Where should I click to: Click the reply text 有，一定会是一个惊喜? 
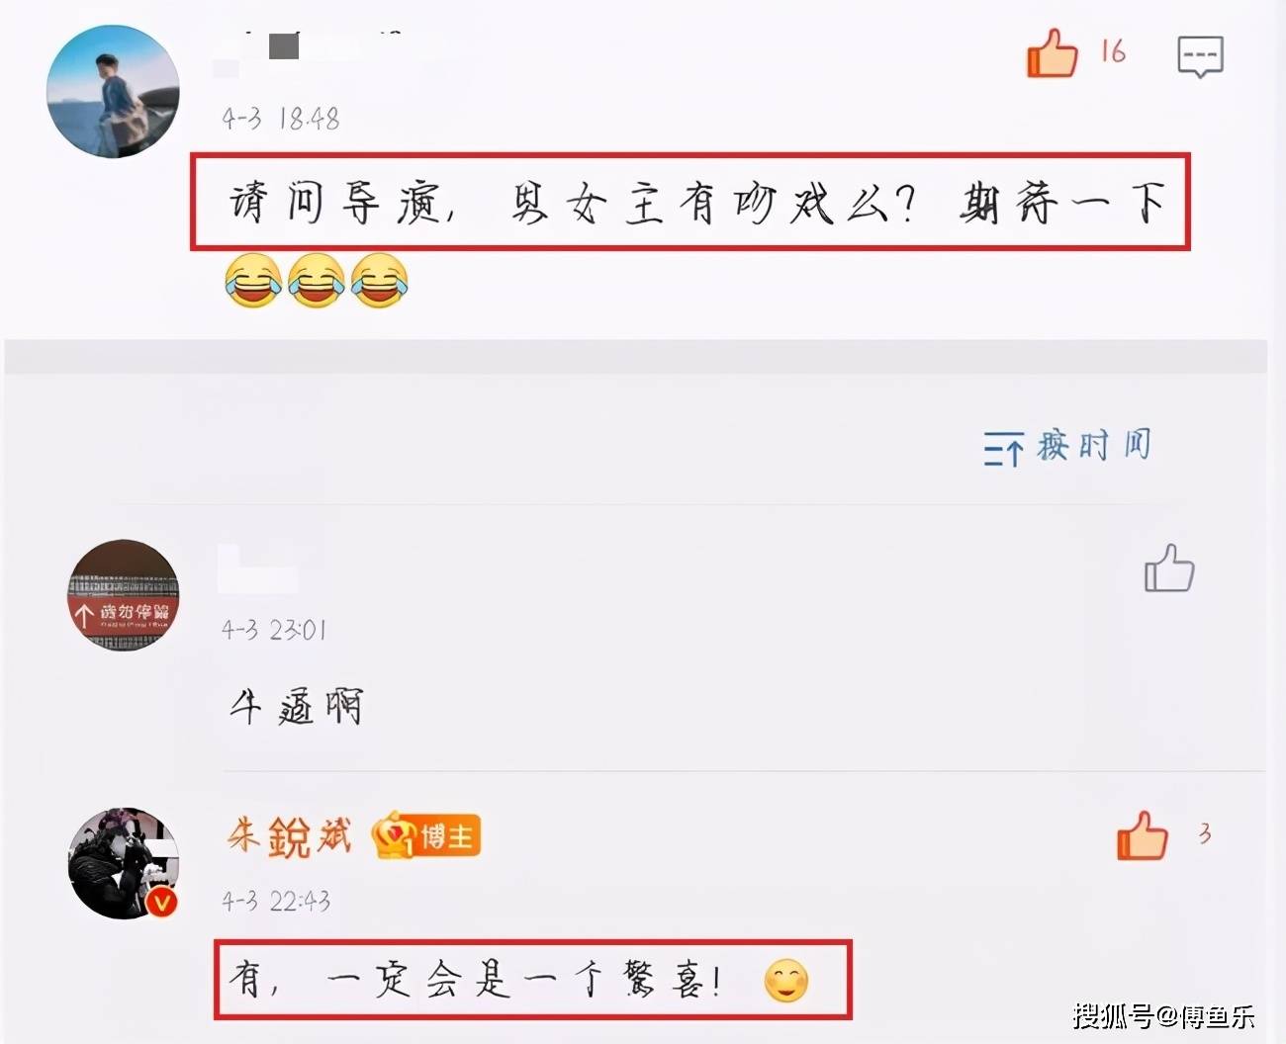(474, 980)
